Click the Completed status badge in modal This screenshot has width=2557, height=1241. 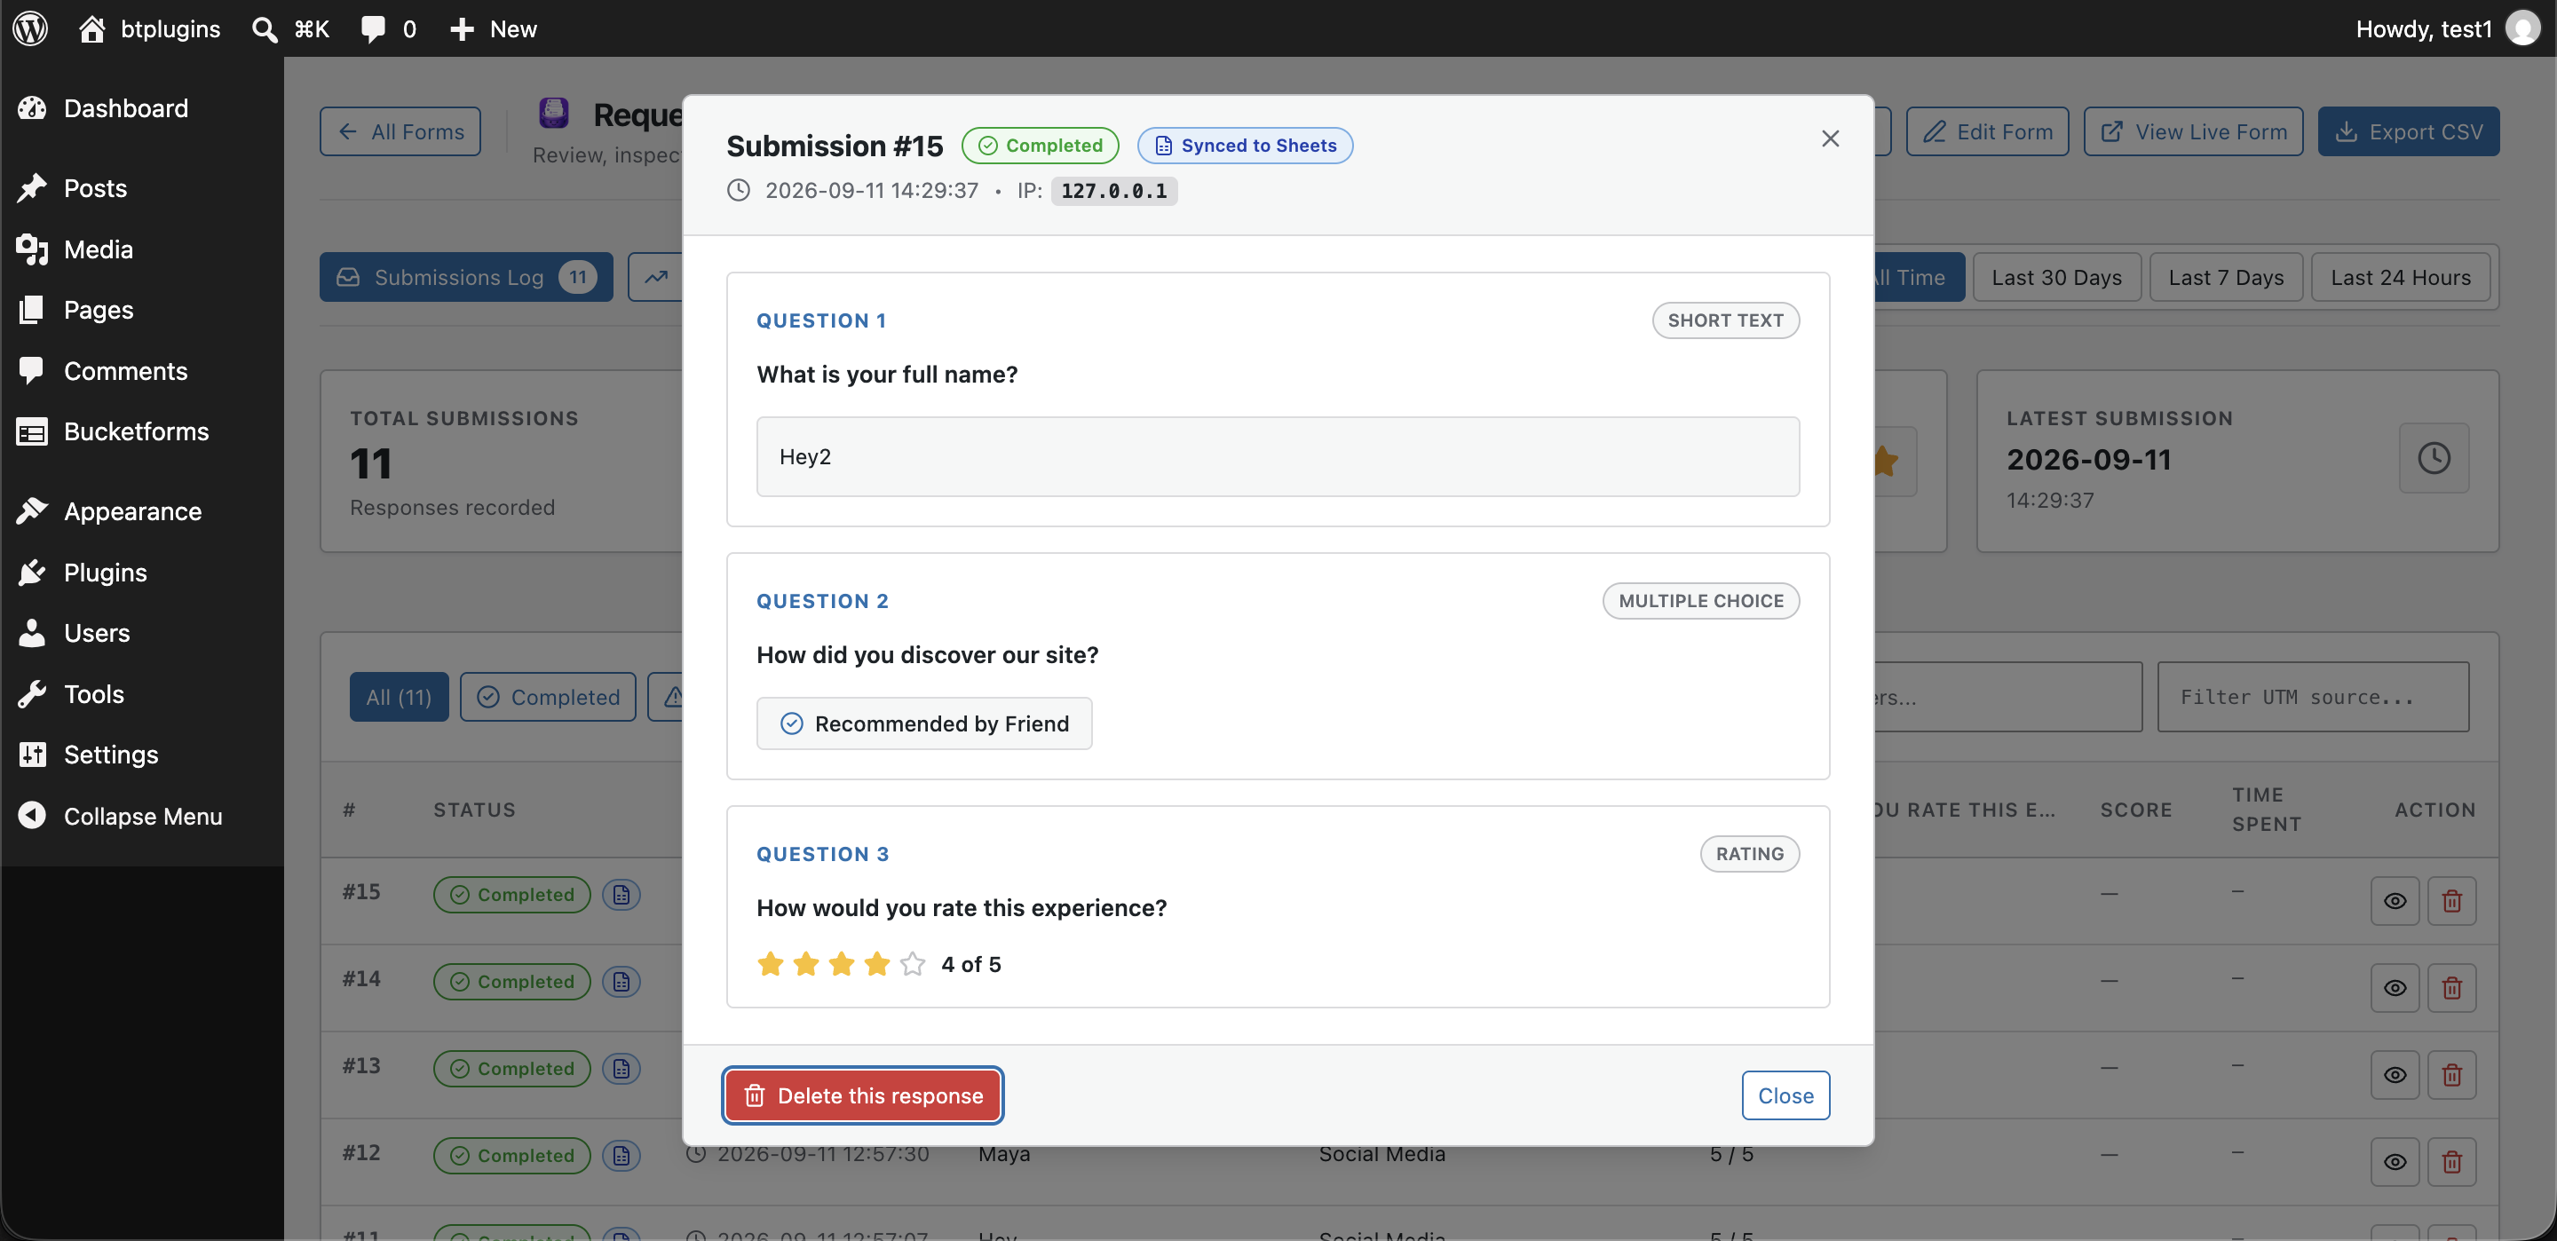(1040, 145)
